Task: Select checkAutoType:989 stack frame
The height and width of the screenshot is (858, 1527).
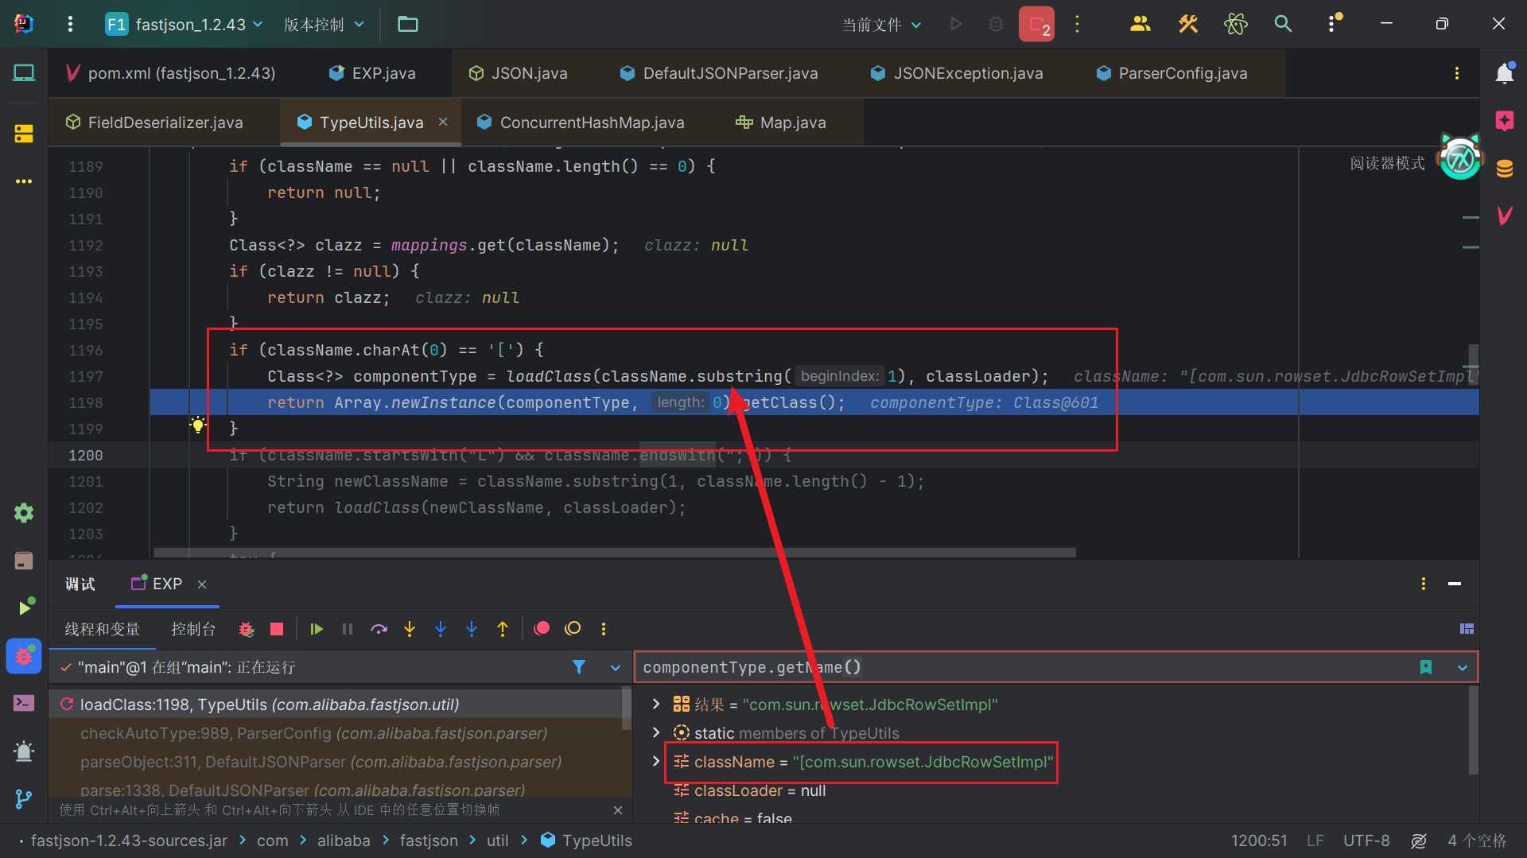Action: pos(340,733)
